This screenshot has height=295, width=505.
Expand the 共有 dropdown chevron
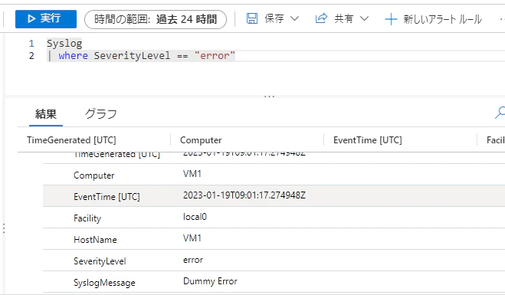pyautogui.click(x=364, y=18)
